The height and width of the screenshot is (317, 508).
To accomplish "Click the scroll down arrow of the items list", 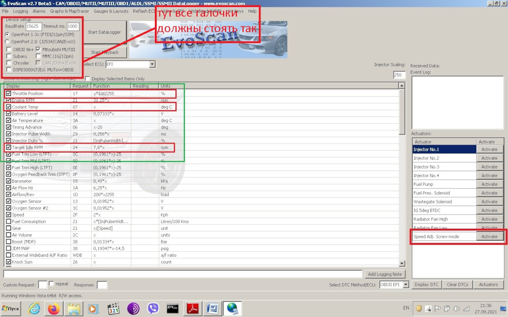I will 402,264.
